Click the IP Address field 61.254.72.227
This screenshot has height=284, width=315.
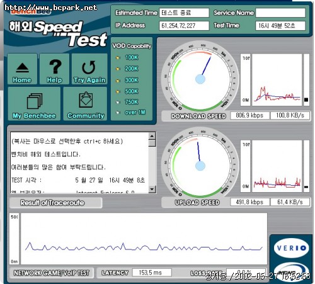(x=184, y=26)
